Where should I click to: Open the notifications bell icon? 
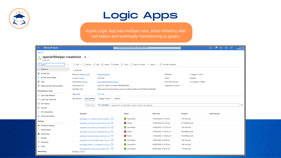click(x=216, y=48)
